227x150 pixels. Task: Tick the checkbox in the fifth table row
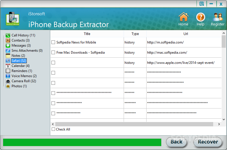click(x=53, y=83)
